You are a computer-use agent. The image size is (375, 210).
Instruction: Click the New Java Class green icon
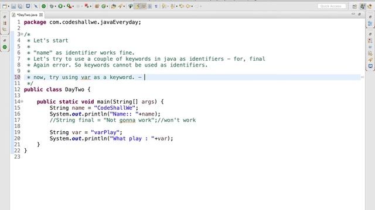104,6
